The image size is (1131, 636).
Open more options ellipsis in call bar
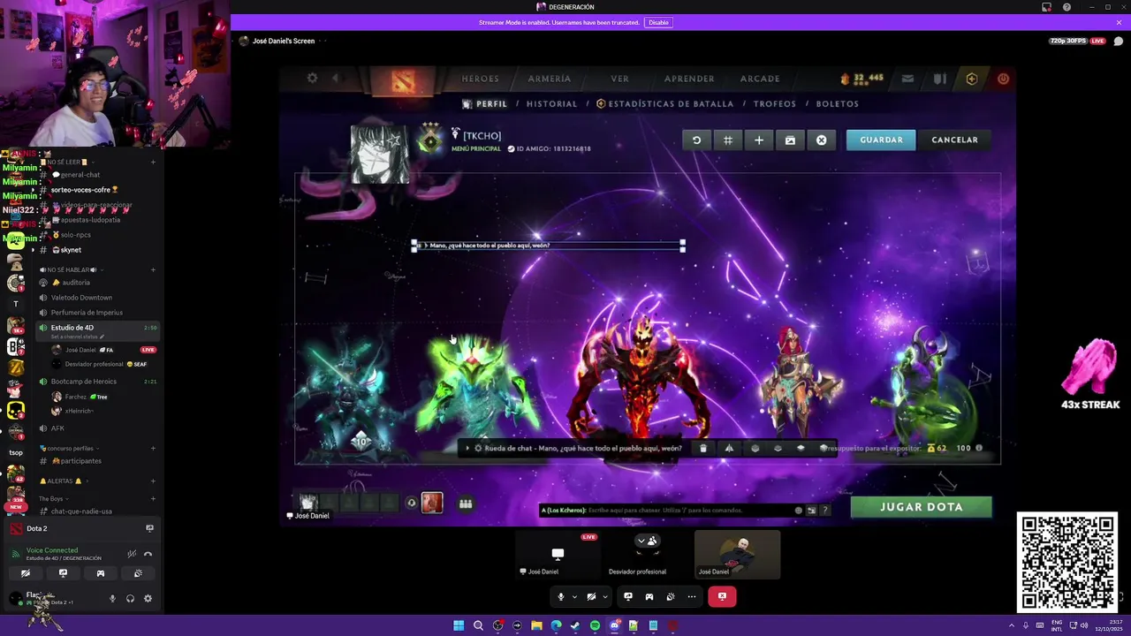(692, 596)
